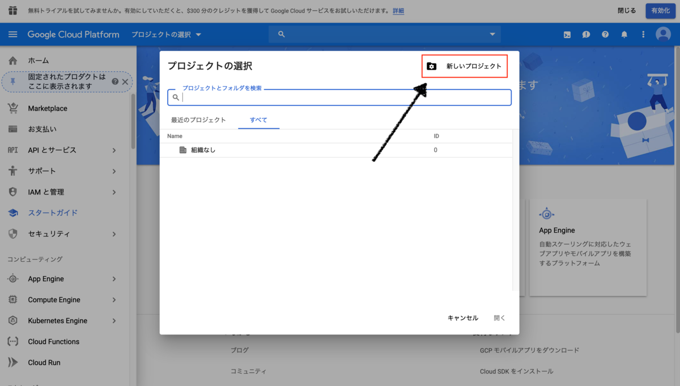Click the Name column header
This screenshot has width=680, height=386.
(x=175, y=136)
